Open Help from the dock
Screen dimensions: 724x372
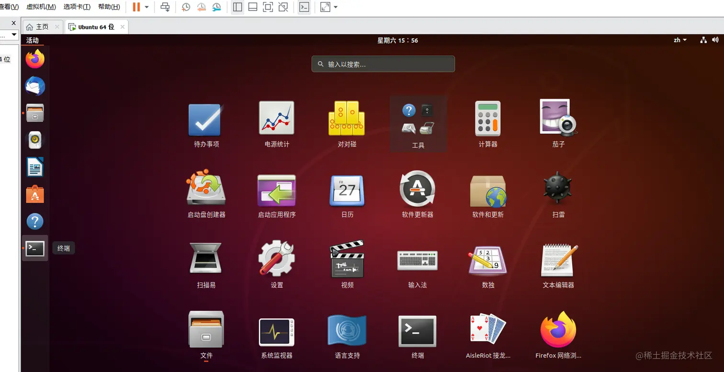click(x=35, y=222)
